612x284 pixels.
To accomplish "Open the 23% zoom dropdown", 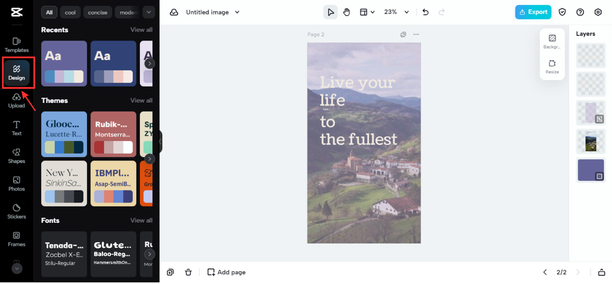I will tap(397, 12).
